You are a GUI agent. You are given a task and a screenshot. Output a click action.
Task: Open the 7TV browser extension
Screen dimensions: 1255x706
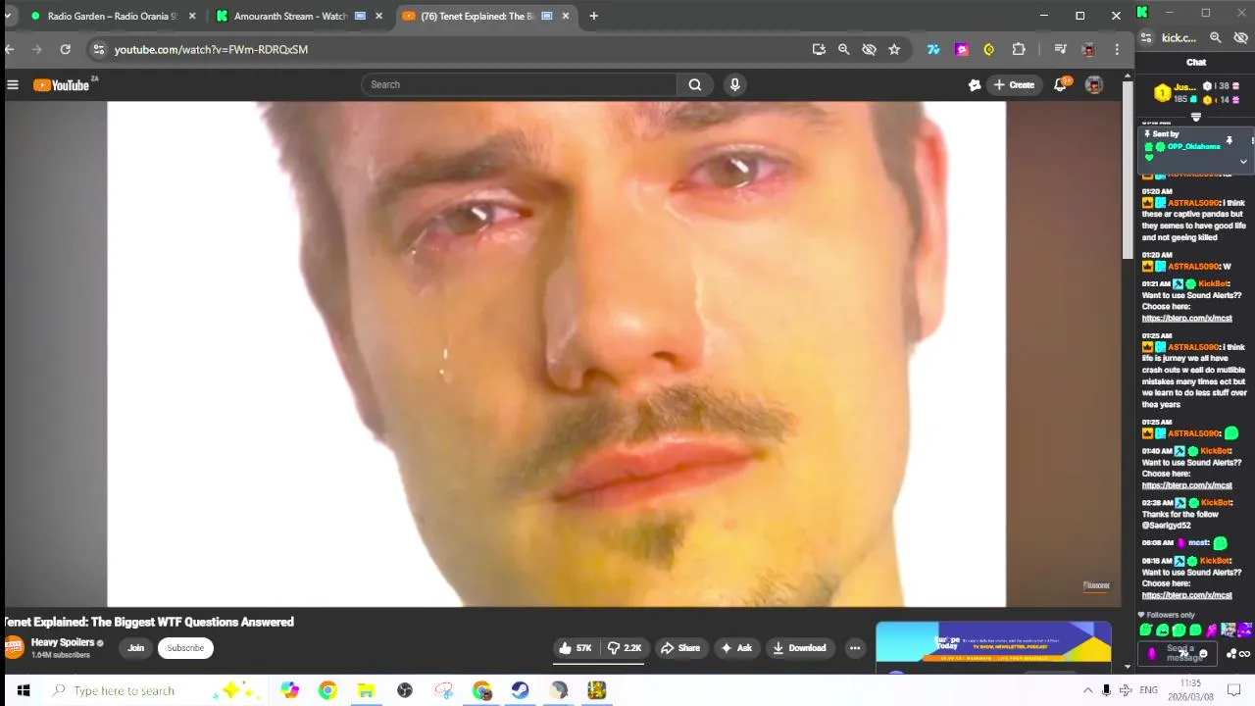pos(933,49)
